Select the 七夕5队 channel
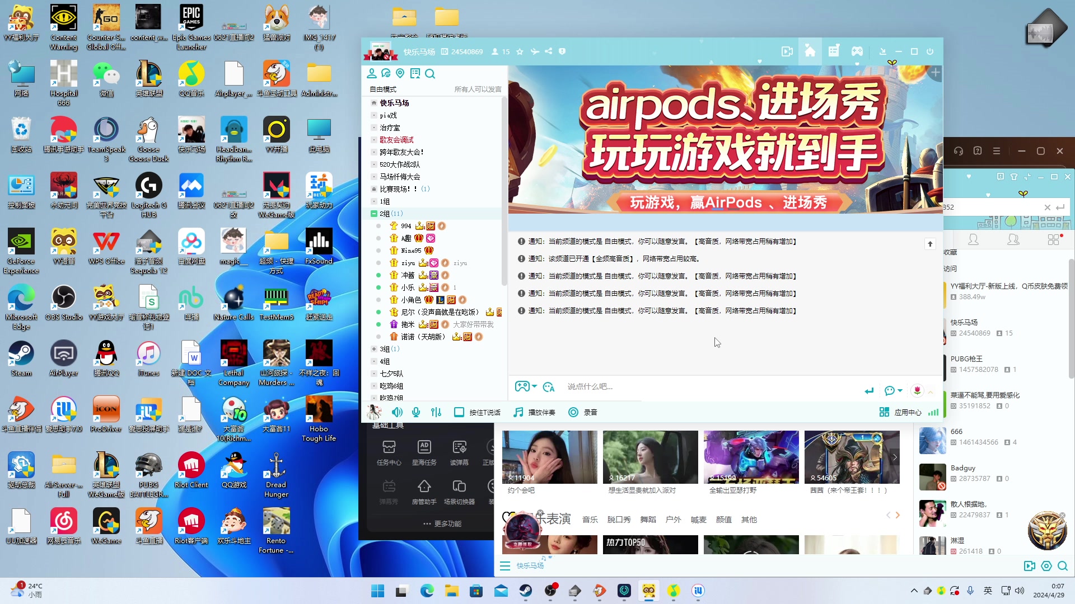Viewport: 1075px width, 604px height. (x=391, y=374)
